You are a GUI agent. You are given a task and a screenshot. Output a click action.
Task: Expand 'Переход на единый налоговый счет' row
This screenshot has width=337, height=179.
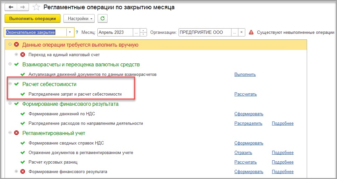(x=16, y=54)
